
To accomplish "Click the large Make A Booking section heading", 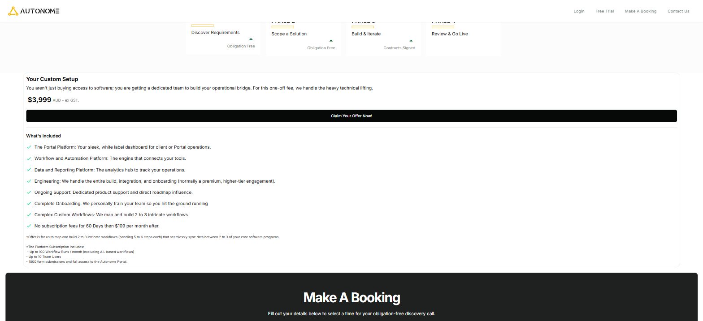I will (351, 298).
